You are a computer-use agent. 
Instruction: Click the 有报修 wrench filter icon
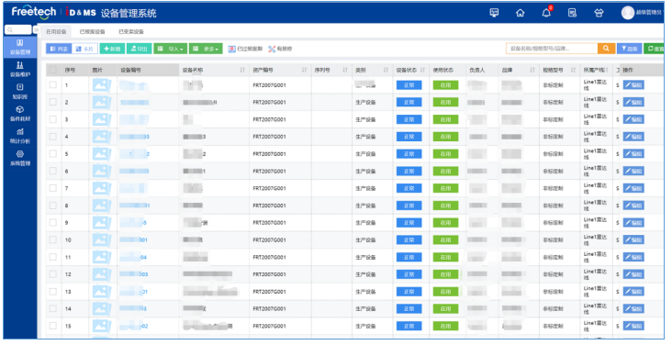point(272,49)
